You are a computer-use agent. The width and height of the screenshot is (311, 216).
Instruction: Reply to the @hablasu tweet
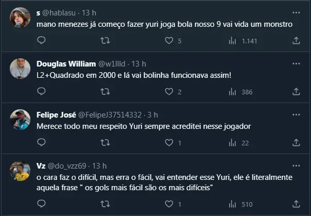point(42,40)
